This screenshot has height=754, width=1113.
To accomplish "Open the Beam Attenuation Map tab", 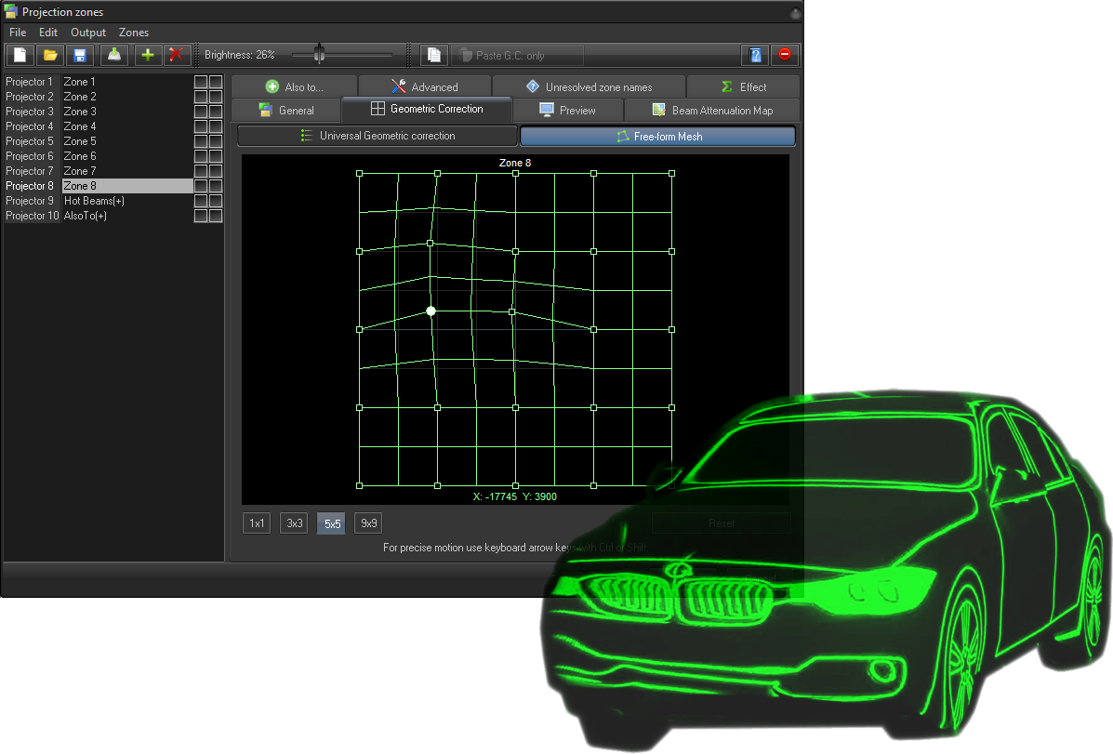I will (712, 110).
